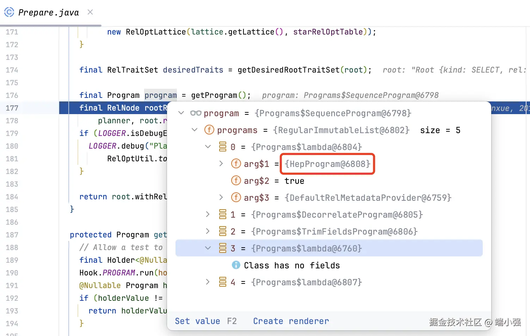
Task: Click the Java class icon on Prepare.java tab
Action: tap(9, 12)
